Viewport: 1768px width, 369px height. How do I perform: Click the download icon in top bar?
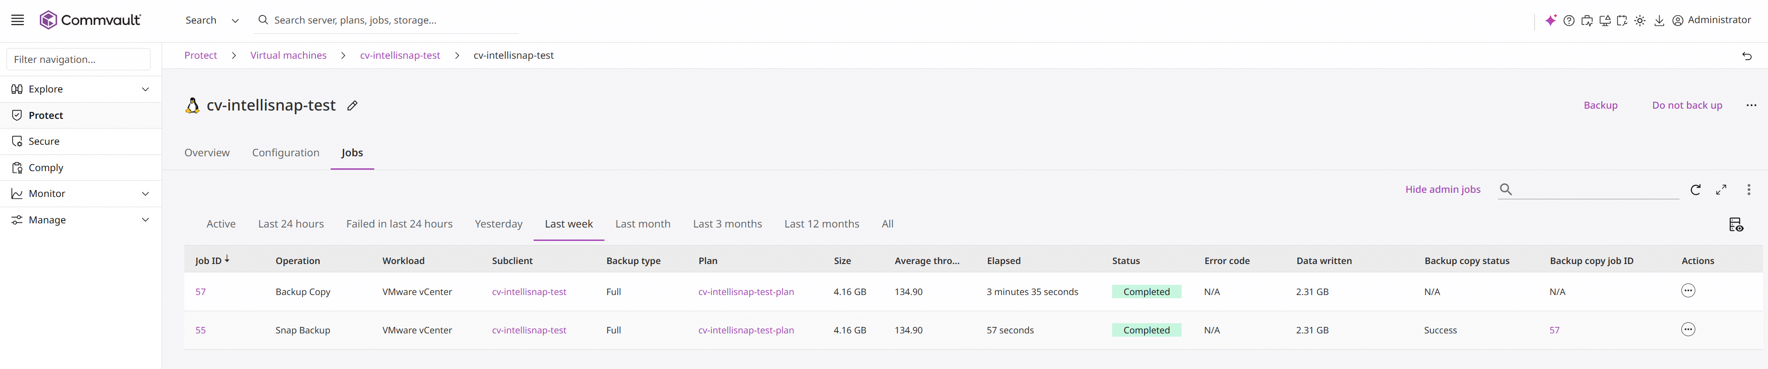tap(1659, 20)
